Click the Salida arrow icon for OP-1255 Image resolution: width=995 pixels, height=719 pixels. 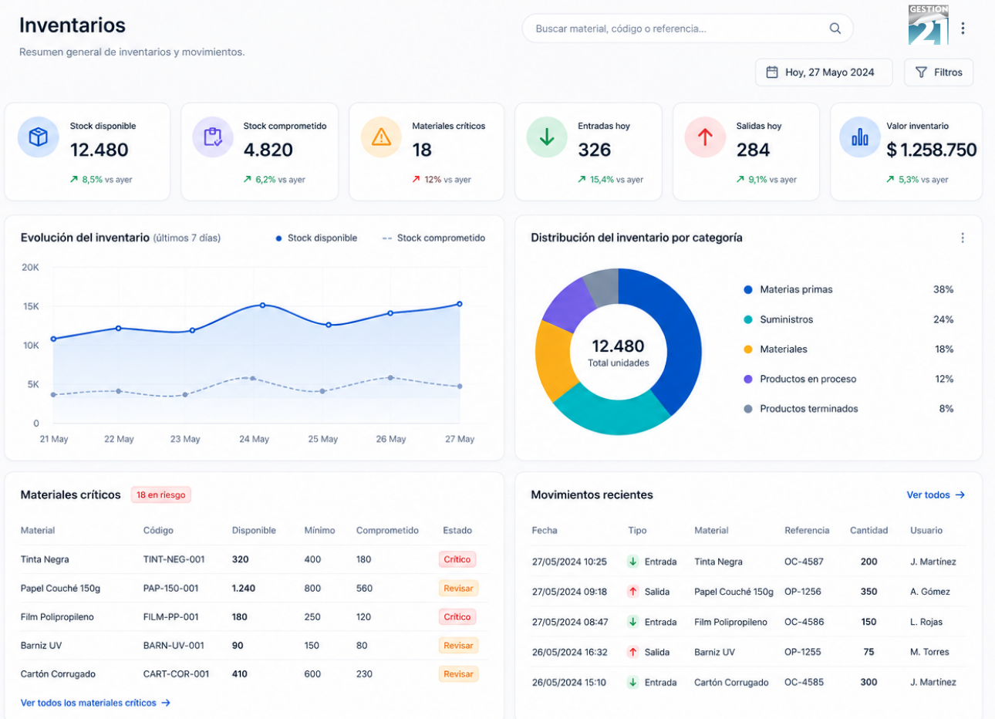pyautogui.click(x=632, y=652)
